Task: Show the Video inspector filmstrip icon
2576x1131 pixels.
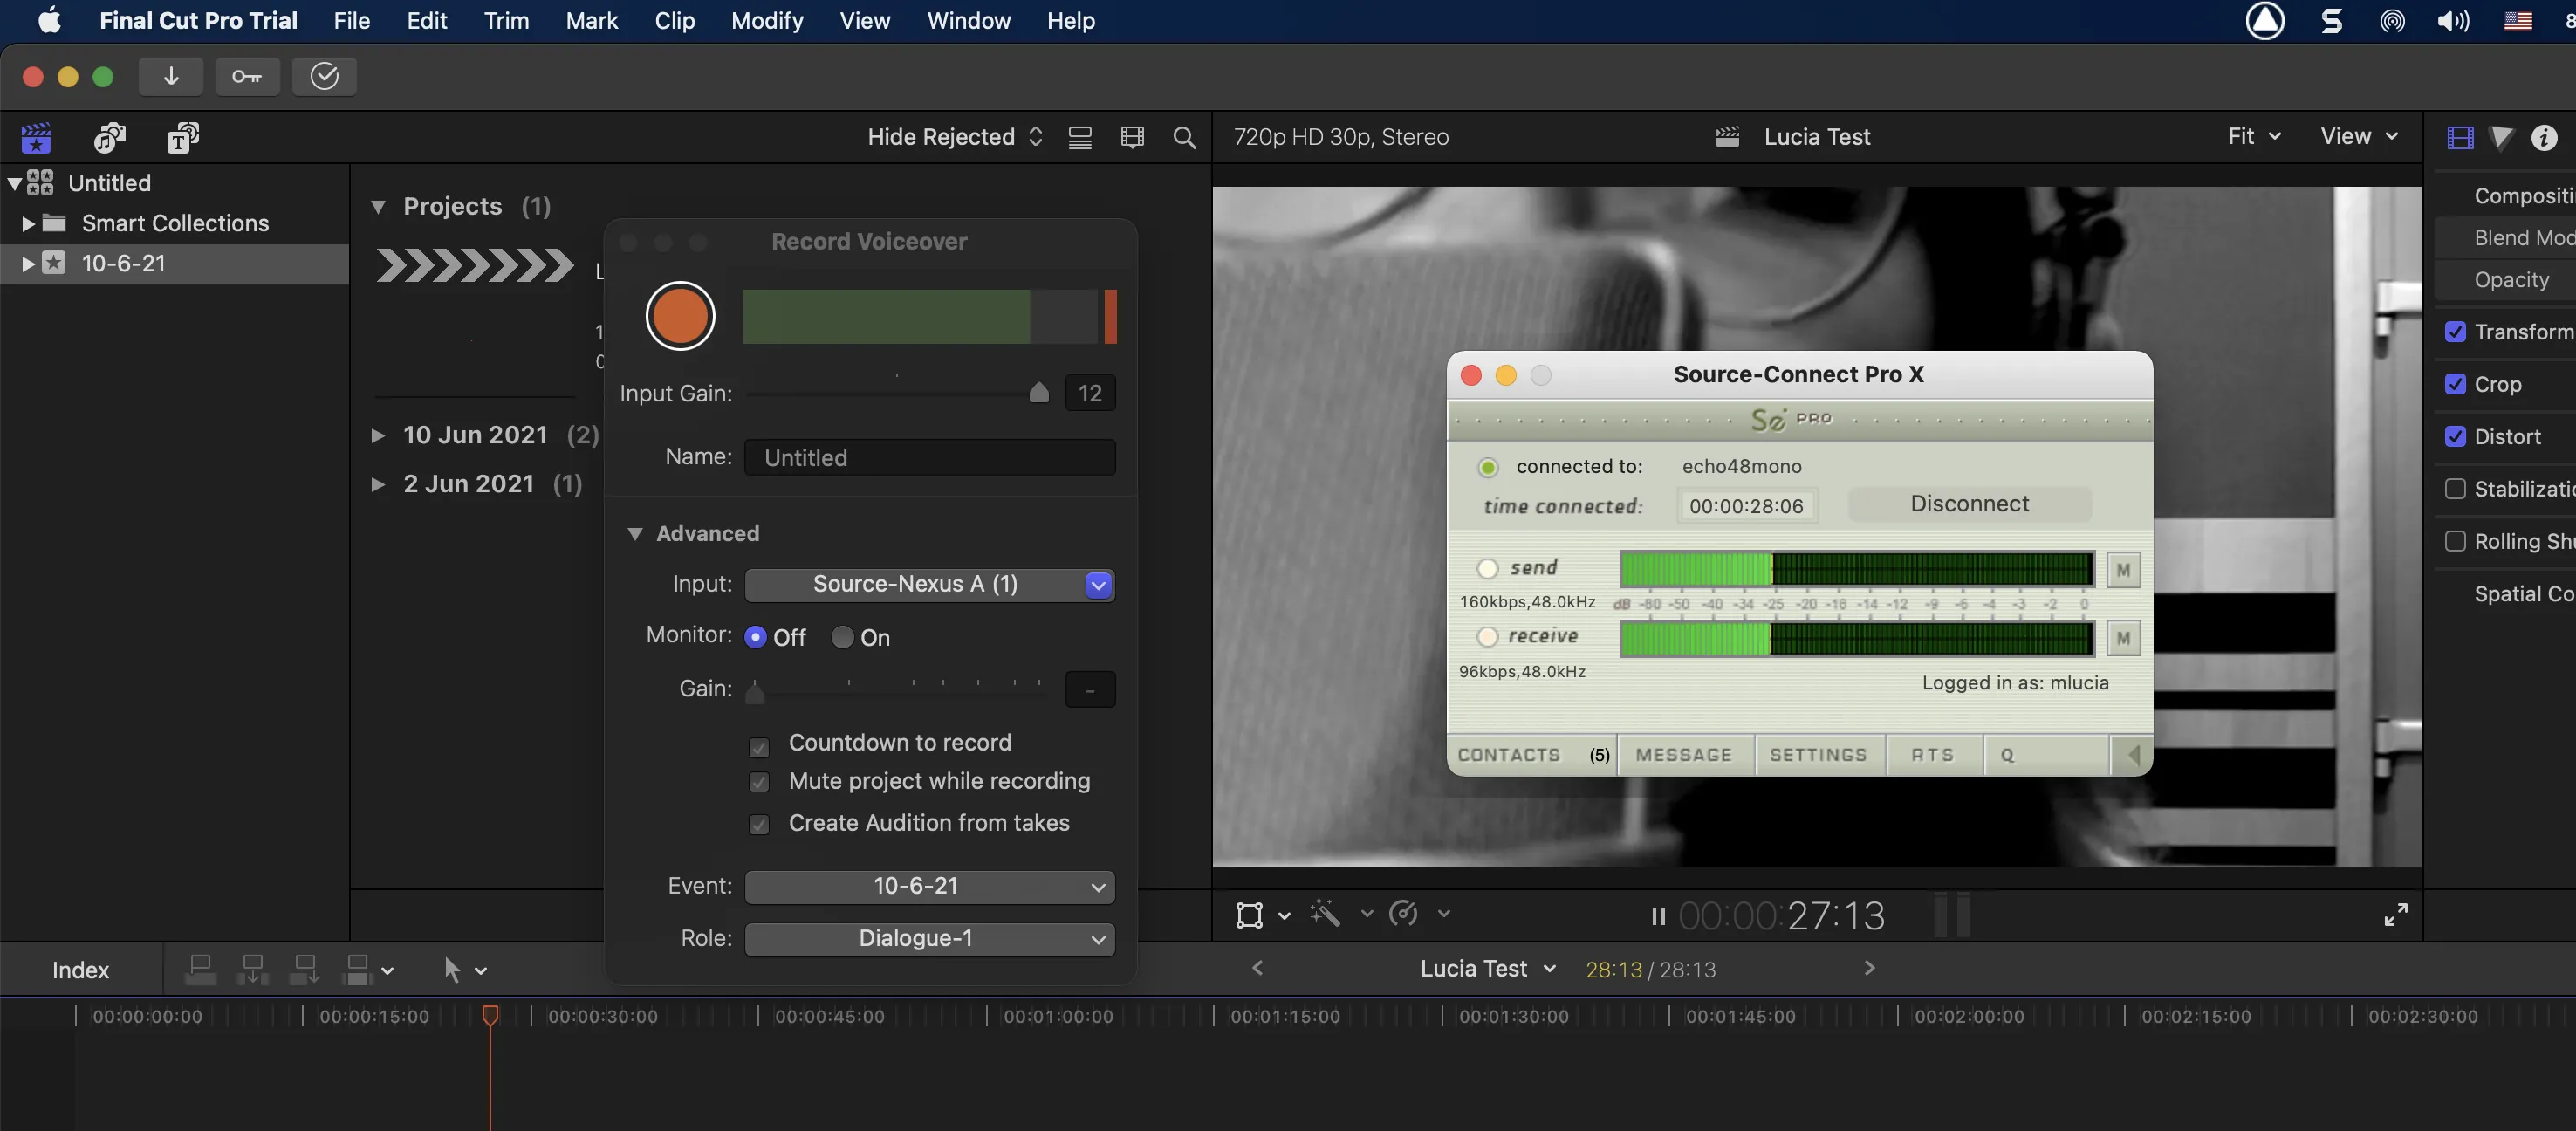Action: 2460,137
